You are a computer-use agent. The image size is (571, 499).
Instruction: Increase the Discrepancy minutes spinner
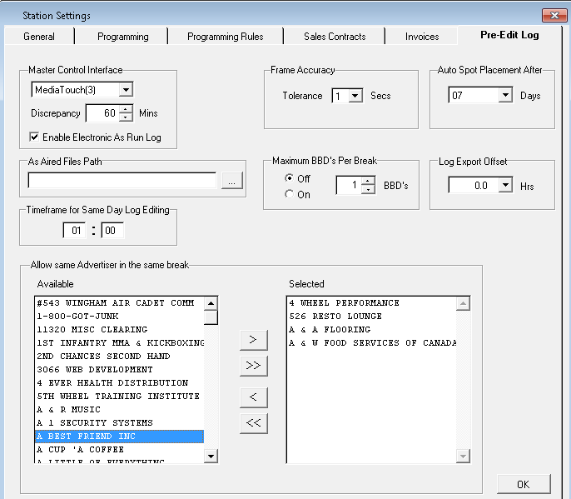click(126, 109)
